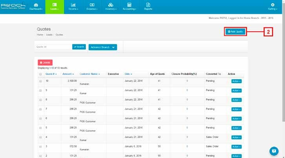Image resolution: width=285 pixels, height=158 pixels.
Task: Open the Dashboard menu icon
Action: (x=36, y=5)
